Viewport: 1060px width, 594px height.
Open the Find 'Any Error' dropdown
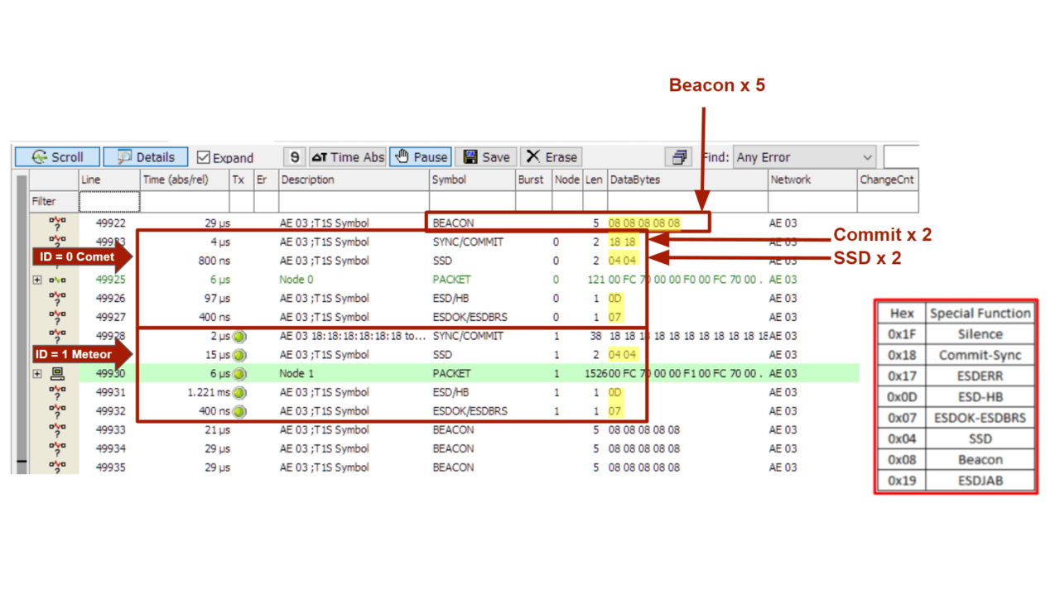coord(868,156)
